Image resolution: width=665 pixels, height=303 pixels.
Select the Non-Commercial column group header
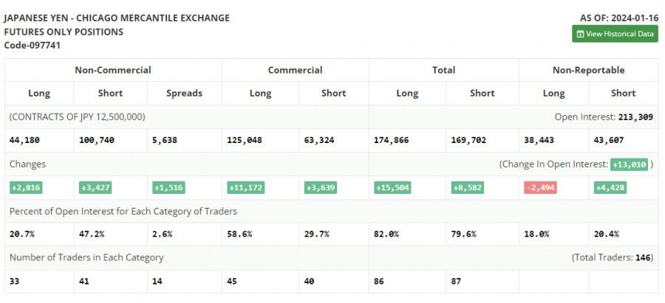pos(113,70)
